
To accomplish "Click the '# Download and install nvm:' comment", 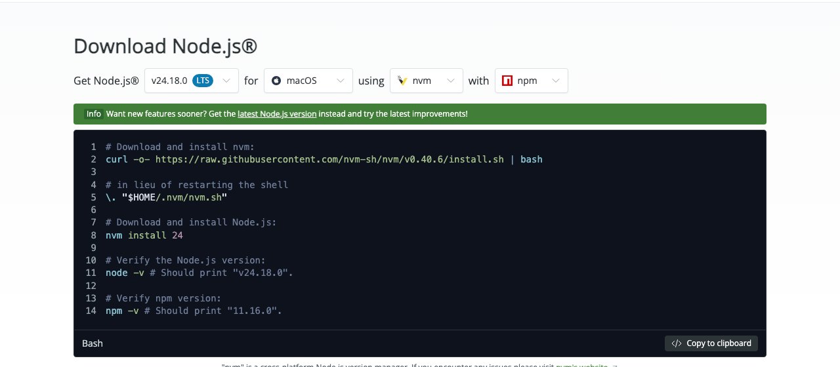I will pos(180,147).
